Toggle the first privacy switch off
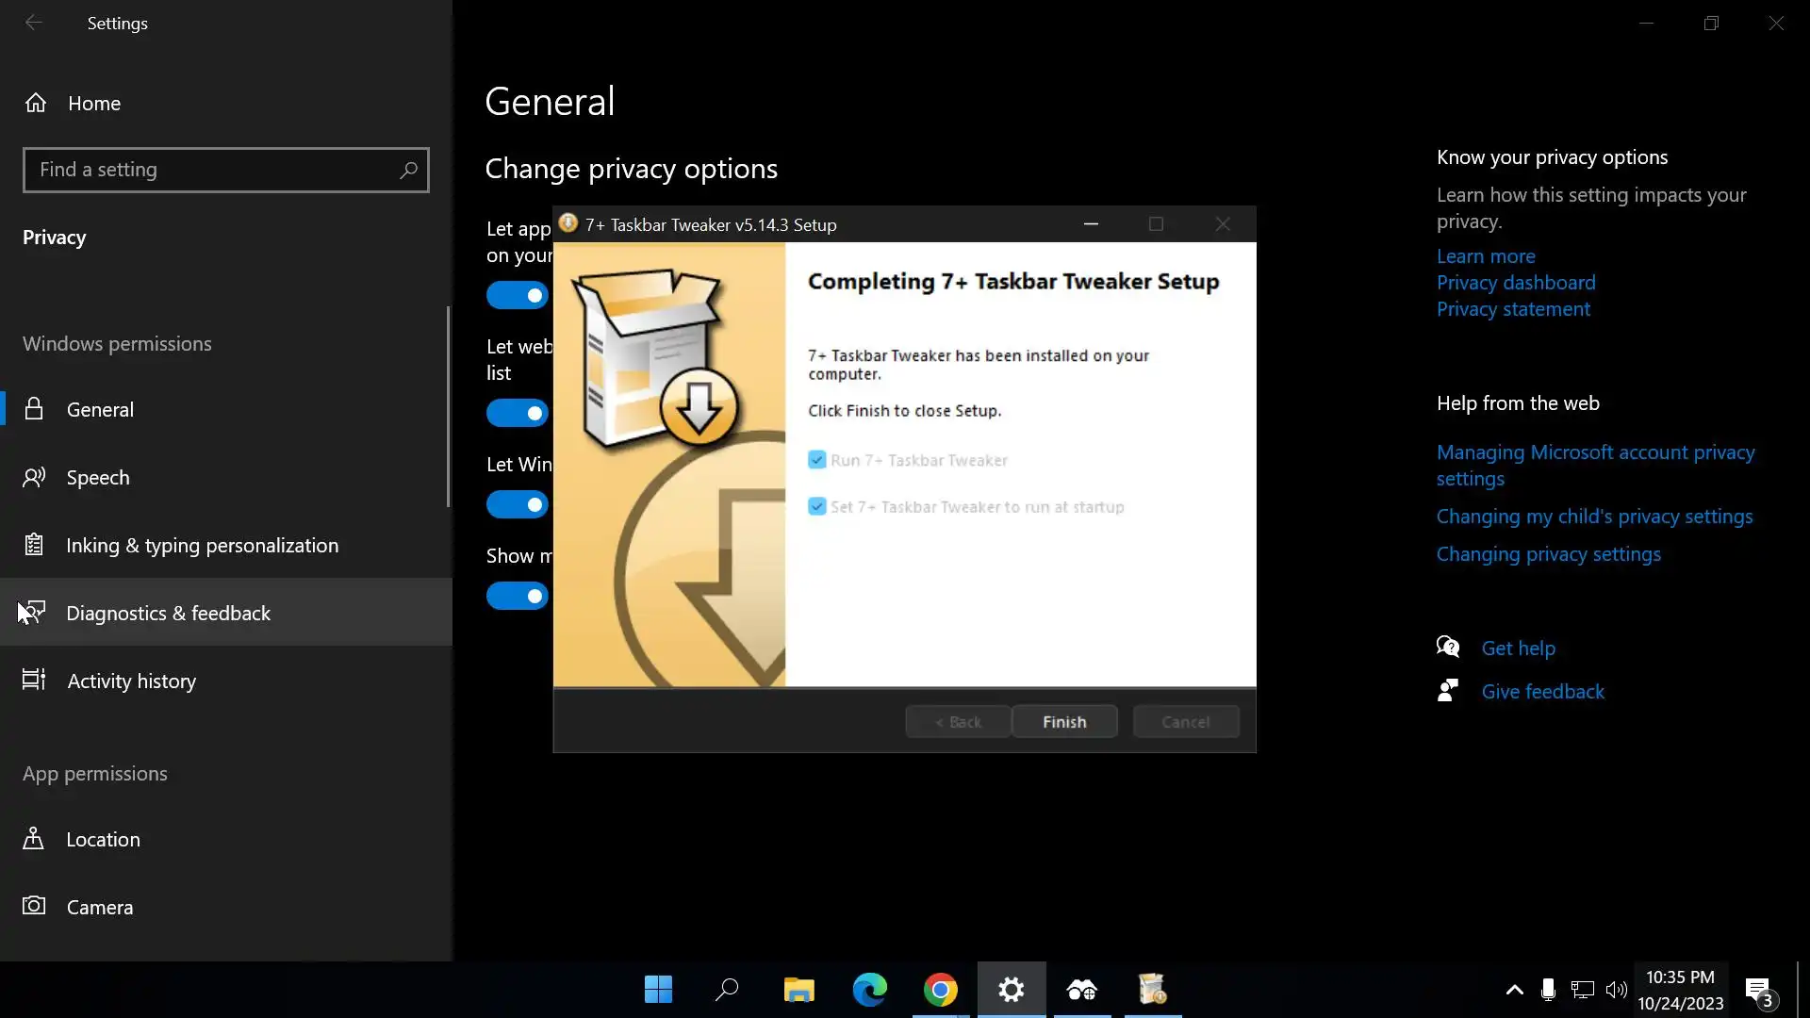 [518, 296]
